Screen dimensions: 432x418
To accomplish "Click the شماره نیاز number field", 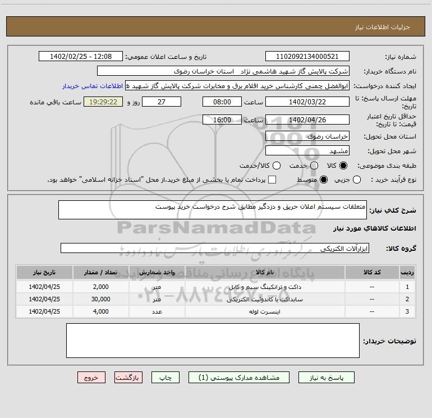I will tap(307, 57).
